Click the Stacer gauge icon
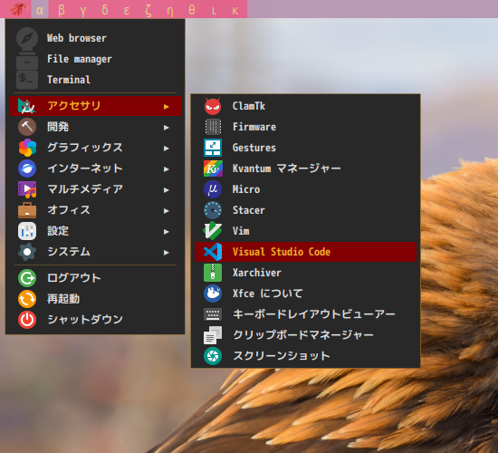This screenshot has width=498, height=453. coord(213,210)
